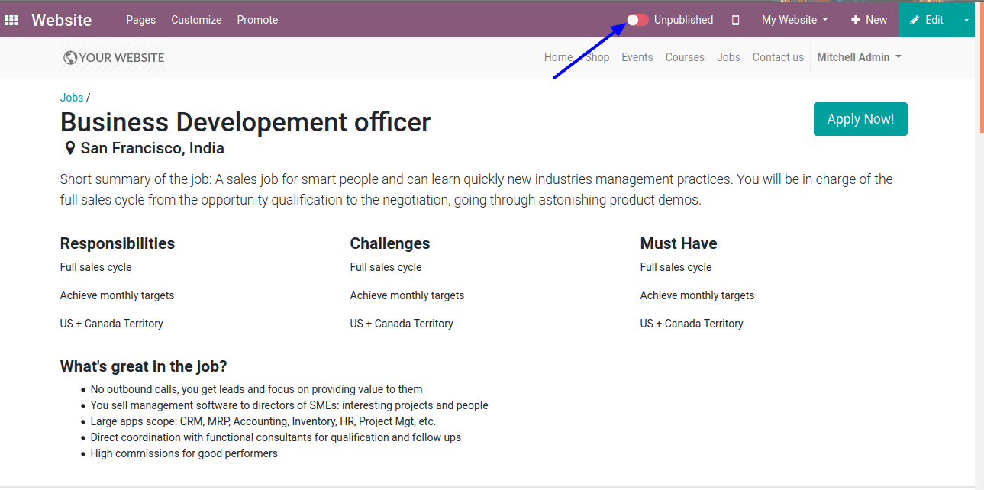
Task: Click 'Full sales cycle' under Must Have
Action: (x=676, y=267)
